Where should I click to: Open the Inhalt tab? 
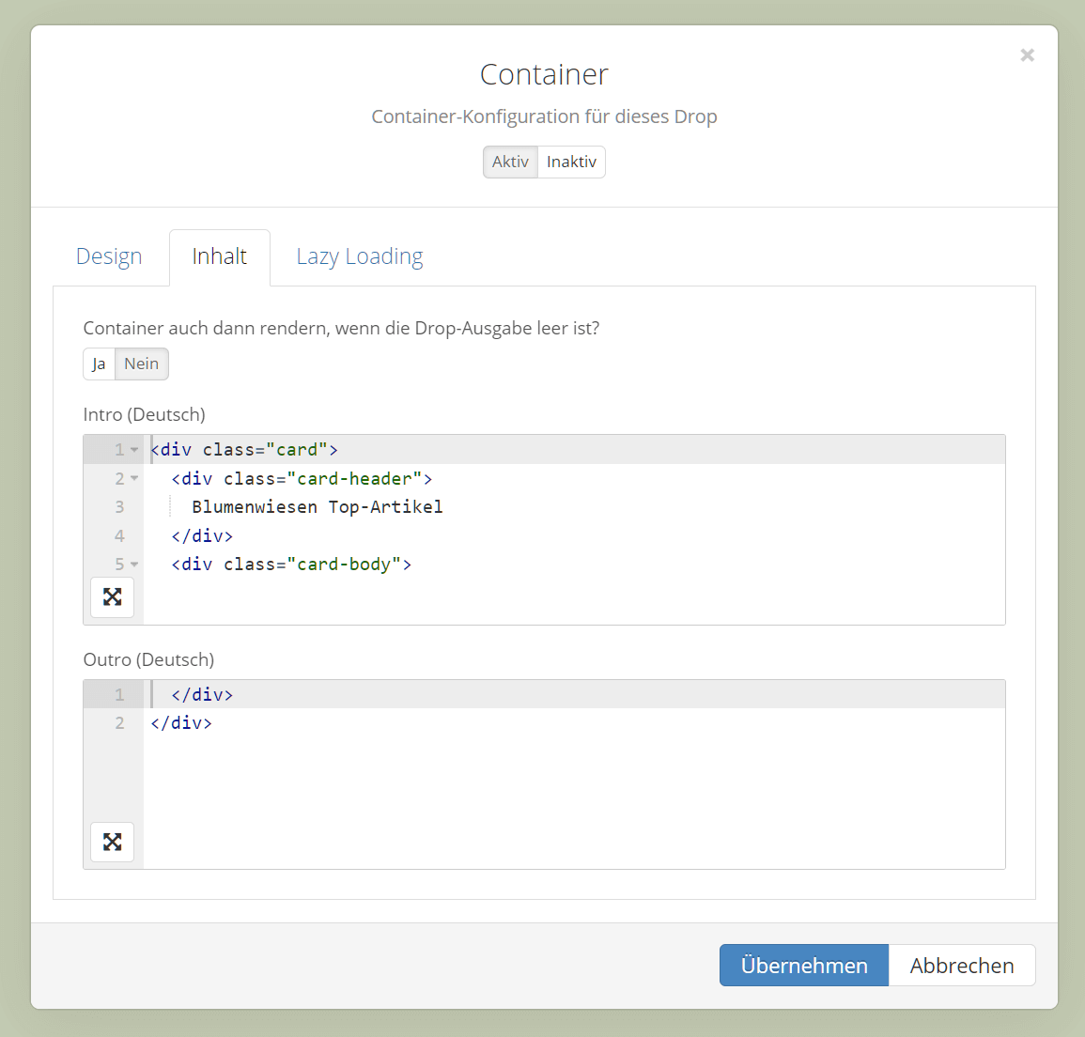tap(220, 256)
